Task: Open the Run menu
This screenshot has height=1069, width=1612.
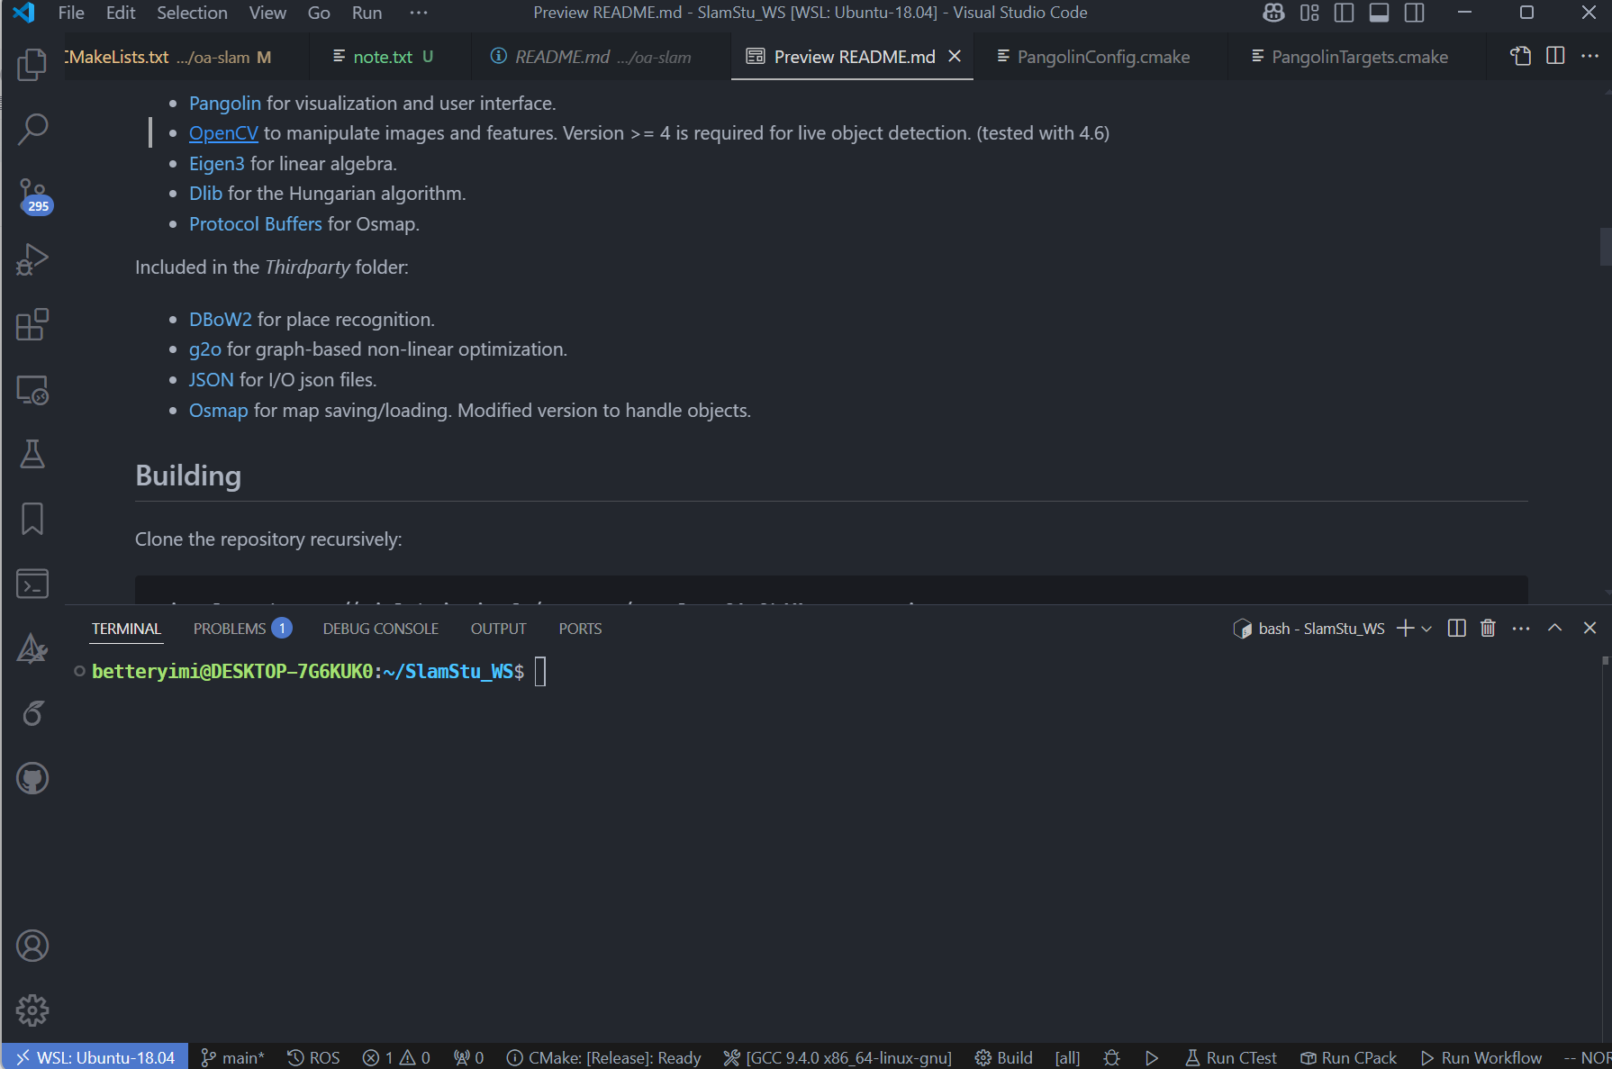Action: (367, 13)
